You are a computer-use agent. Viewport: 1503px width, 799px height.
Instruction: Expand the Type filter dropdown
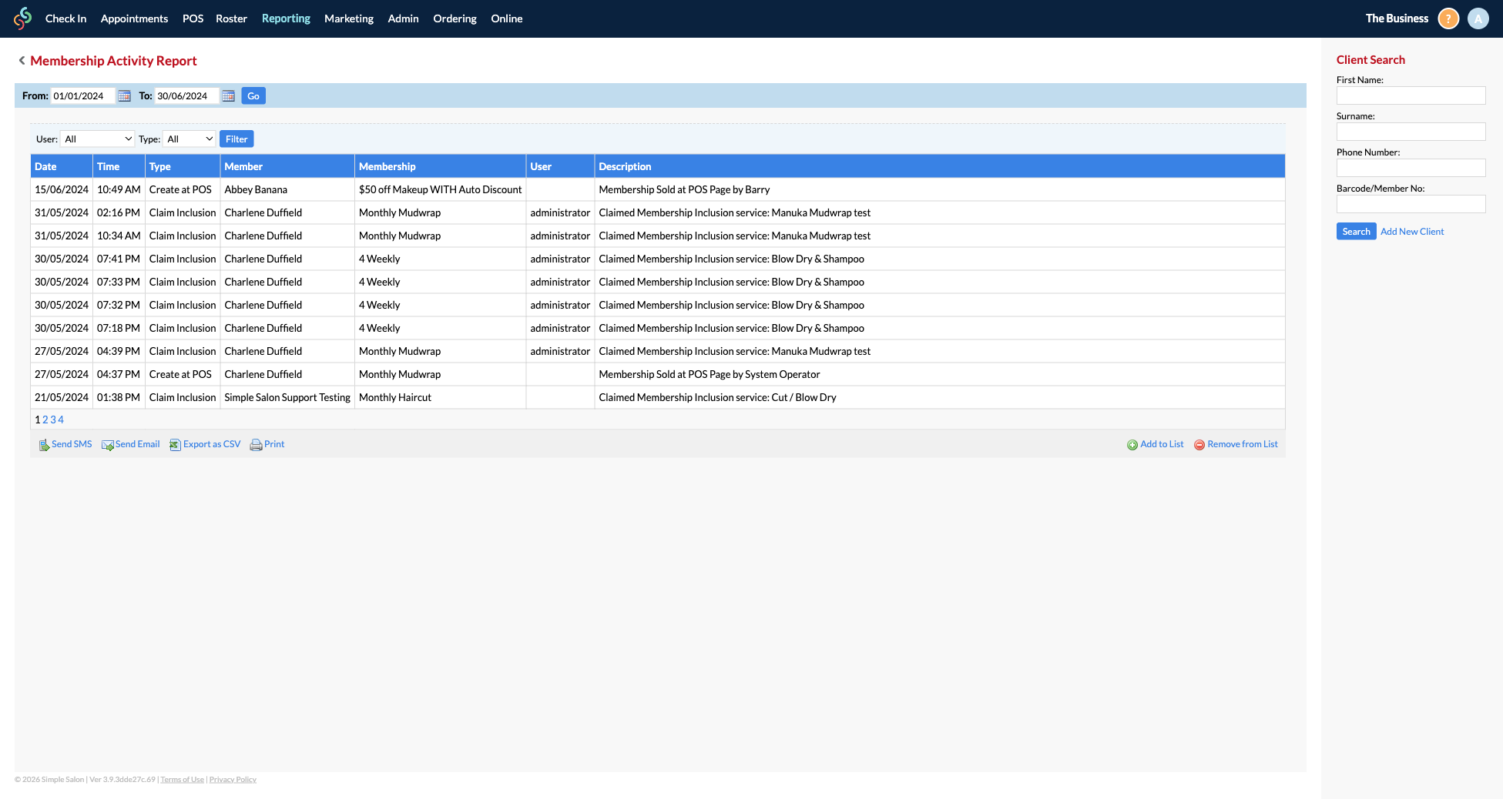click(x=190, y=139)
